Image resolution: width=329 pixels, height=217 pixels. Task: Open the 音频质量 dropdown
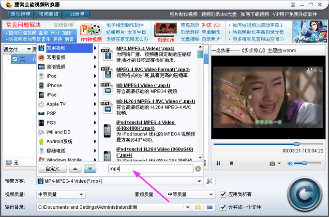pos(211,195)
